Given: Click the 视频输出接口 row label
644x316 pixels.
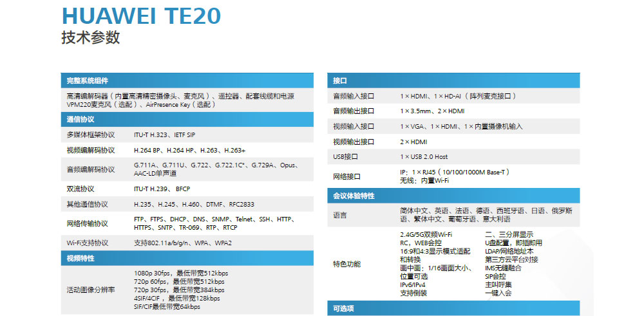Looking at the screenshot, I should [x=353, y=142].
